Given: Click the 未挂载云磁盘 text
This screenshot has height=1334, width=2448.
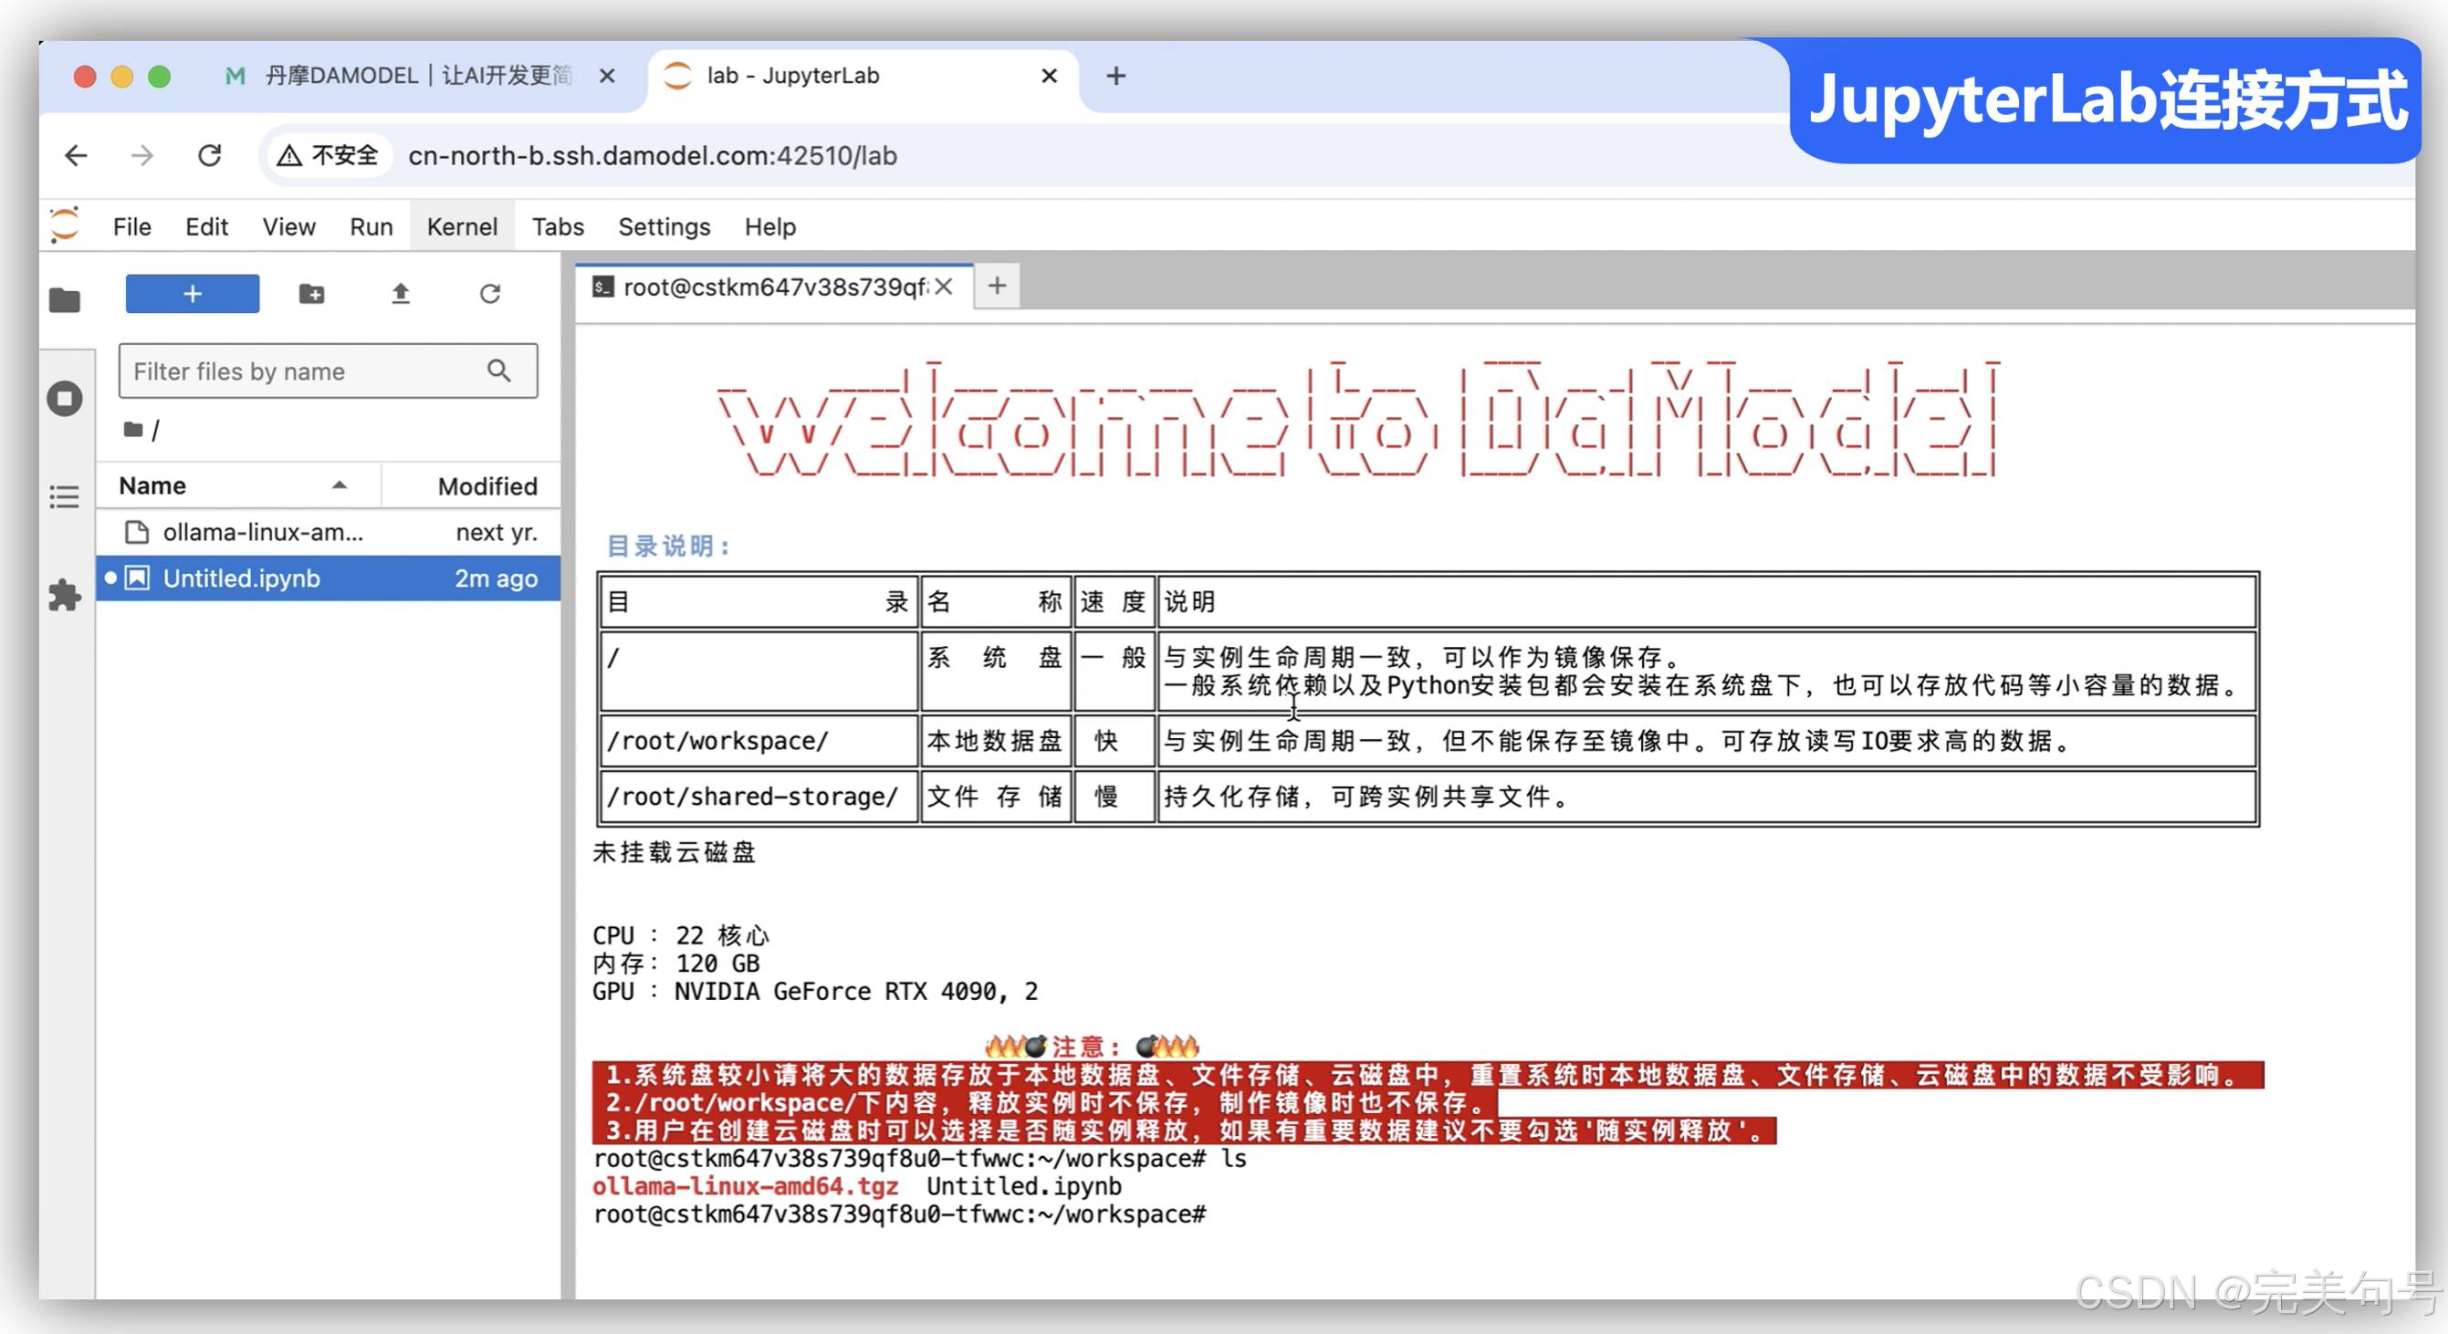Looking at the screenshot, I should pos(674,852).
